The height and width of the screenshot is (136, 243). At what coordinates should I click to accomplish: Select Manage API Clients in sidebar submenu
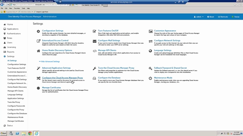click(15, 91)
